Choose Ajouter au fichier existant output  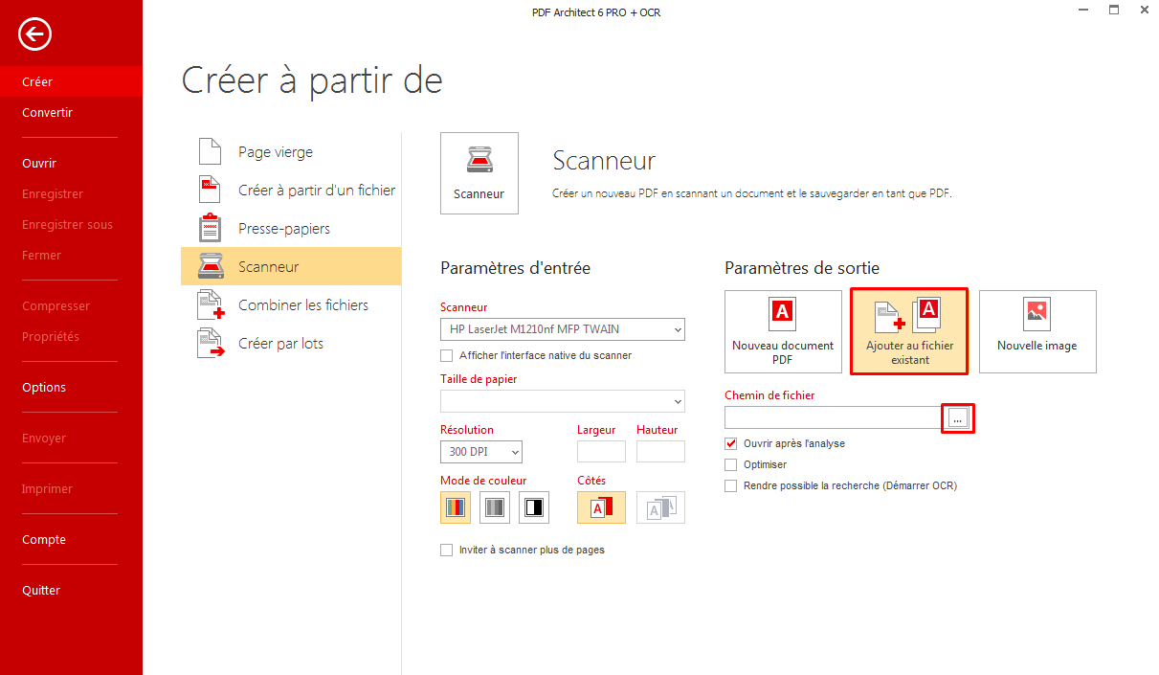point(909,332)
